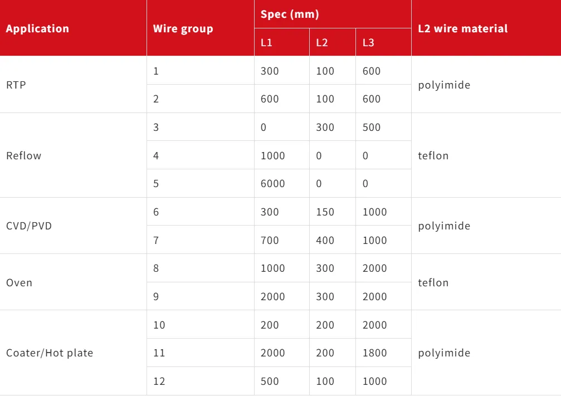Click the CVD/PVD application cell
This screenshot has width=561, height=396.
tap(29, 226)
